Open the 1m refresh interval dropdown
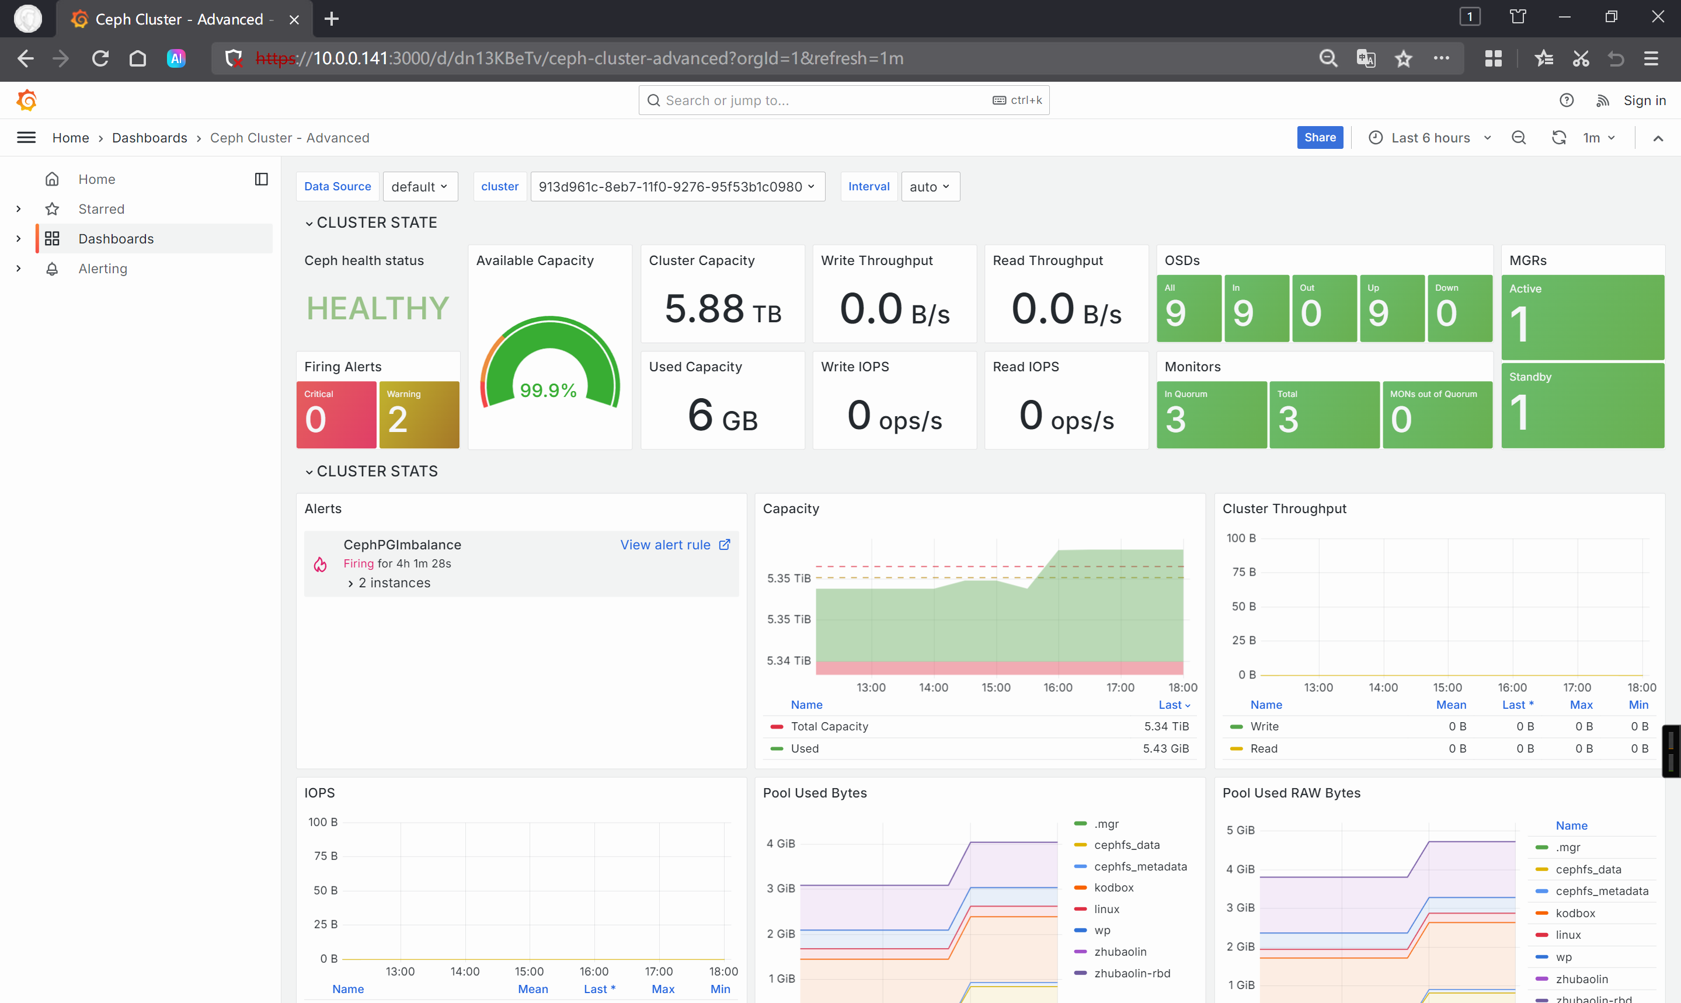The image size is (1681, 1003). (x=1599, y=138)
